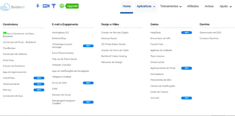Screen dimensions: 235x116
Task: Click the green crown upgrade icon
Action: [x=62, y=6]
